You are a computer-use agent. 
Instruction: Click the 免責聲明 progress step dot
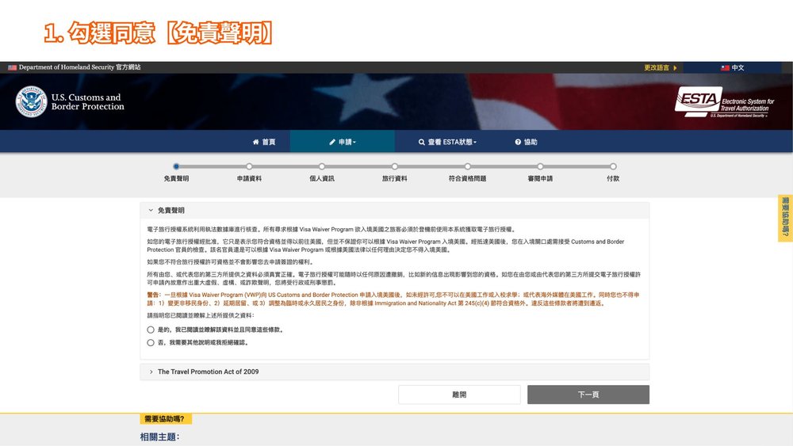(x=176, y=166)
